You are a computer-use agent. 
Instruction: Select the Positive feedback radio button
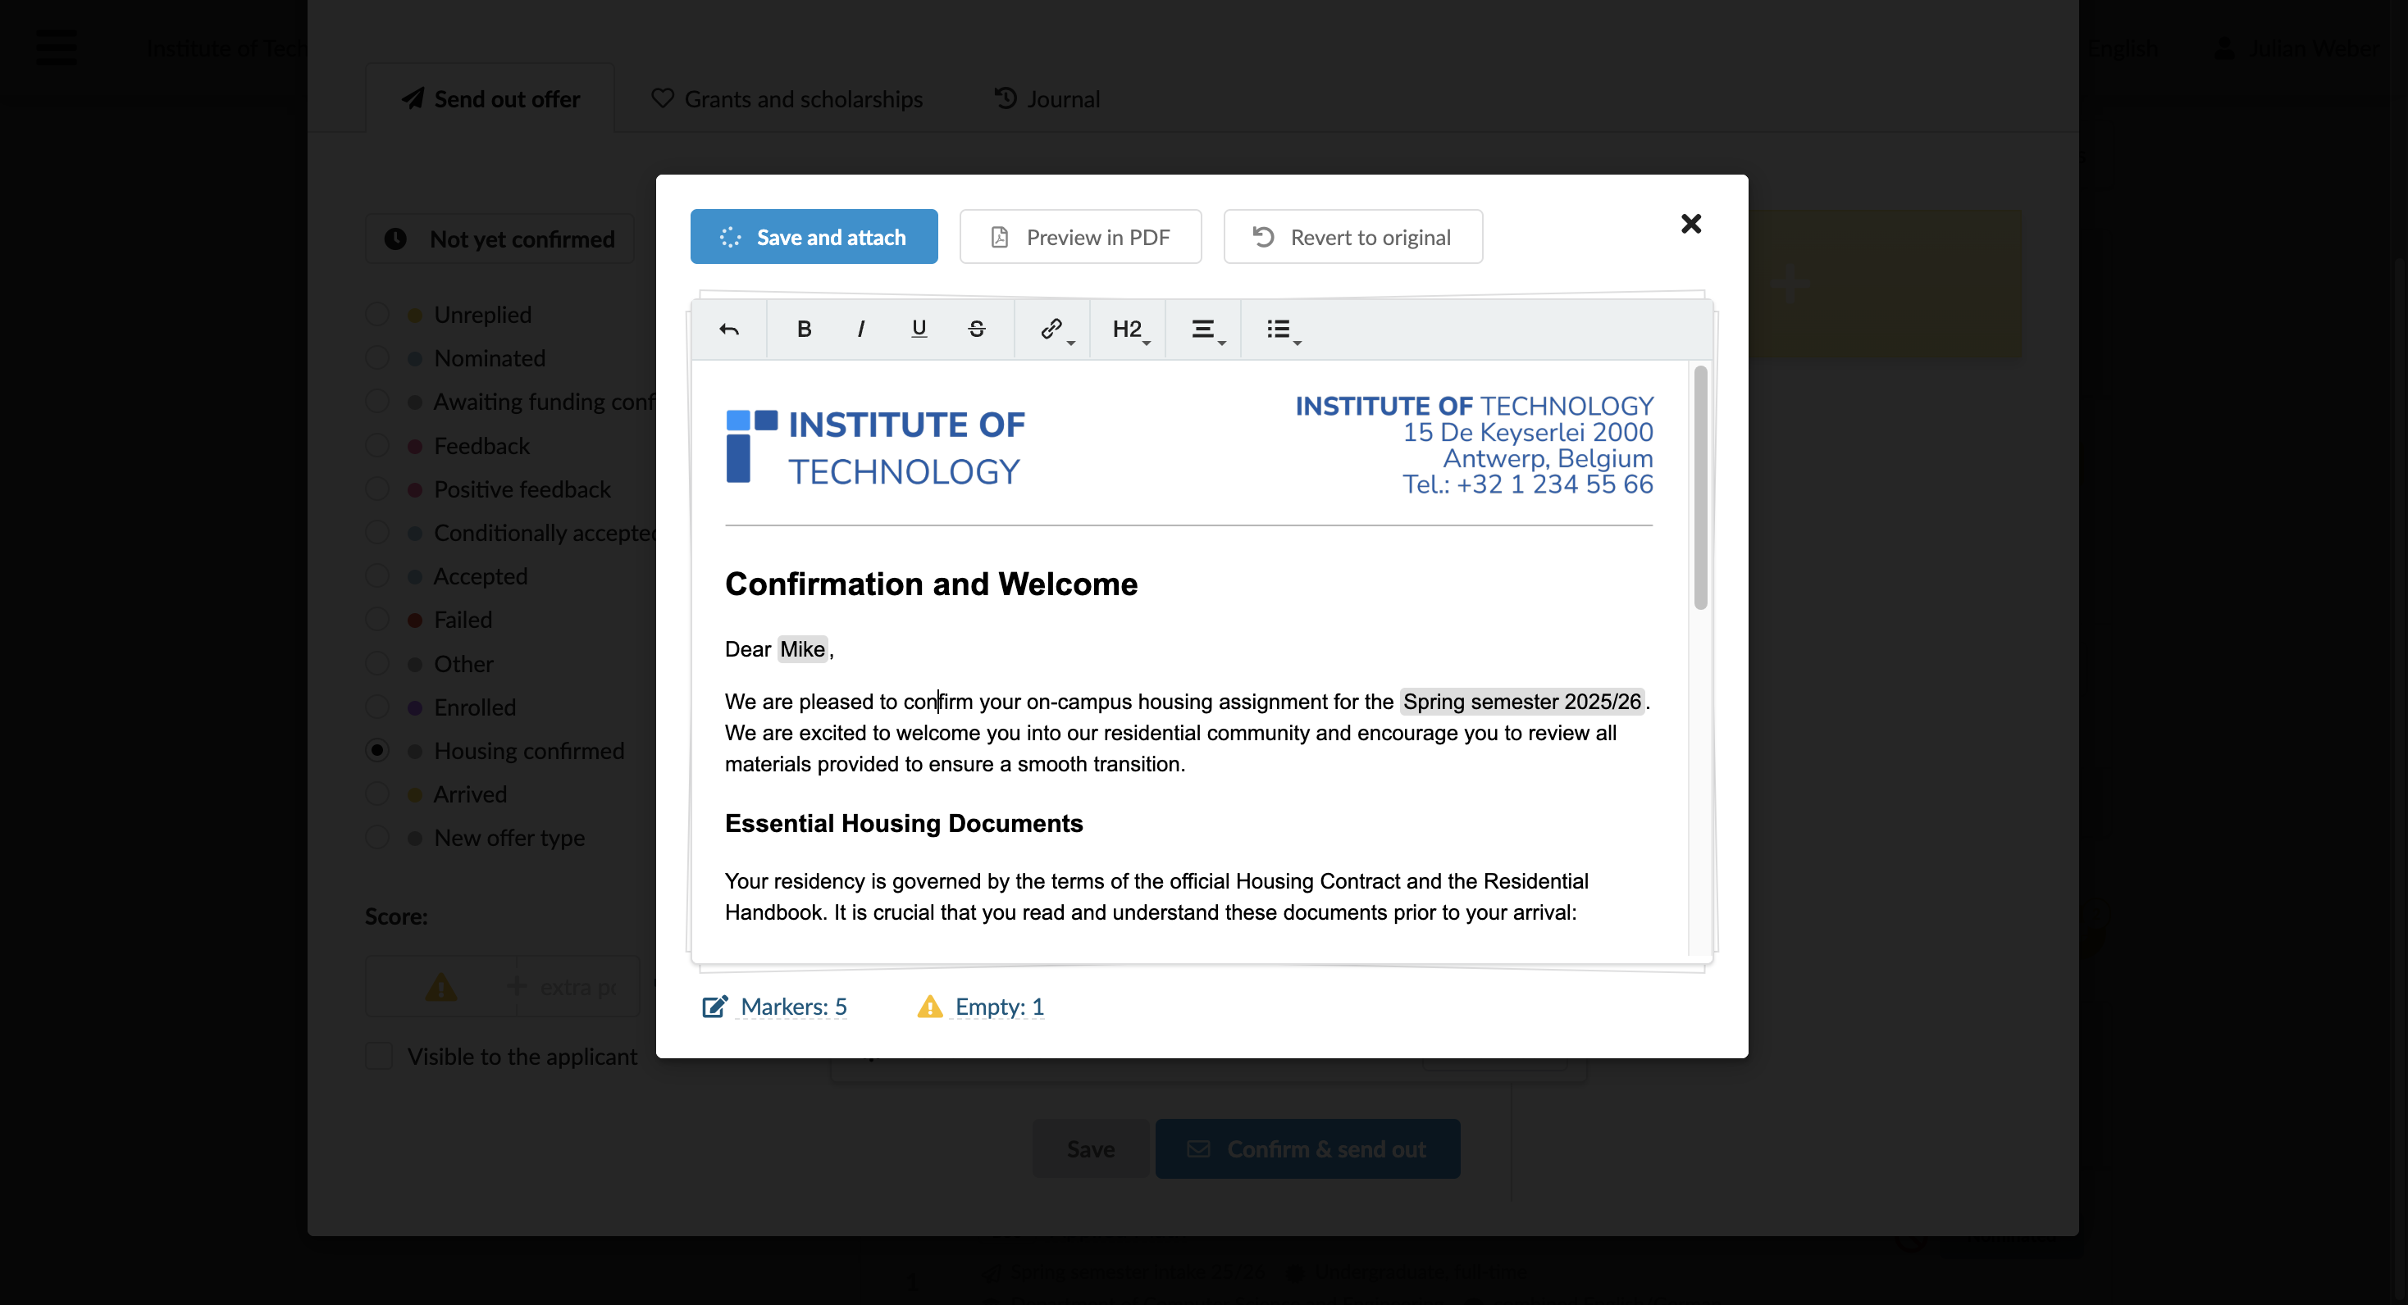tap(376, 489)
